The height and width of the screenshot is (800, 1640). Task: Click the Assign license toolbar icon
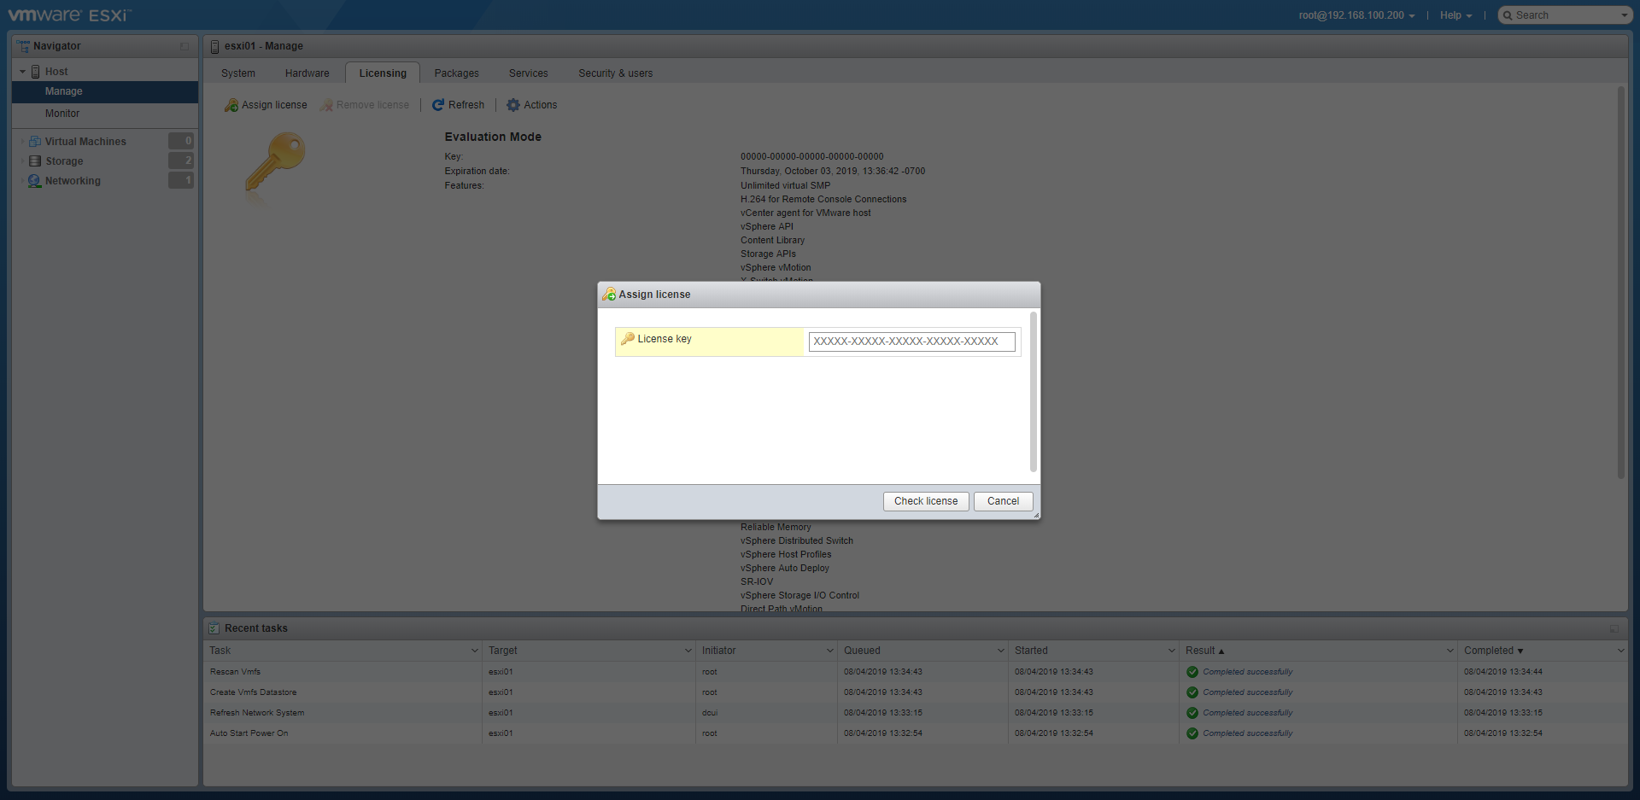(x=231, y=105)
